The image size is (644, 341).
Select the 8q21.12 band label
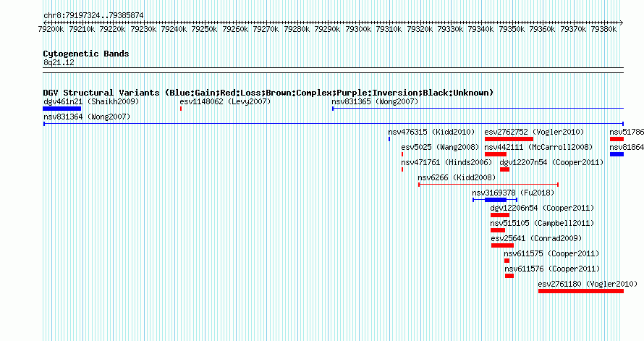(59, 62)
